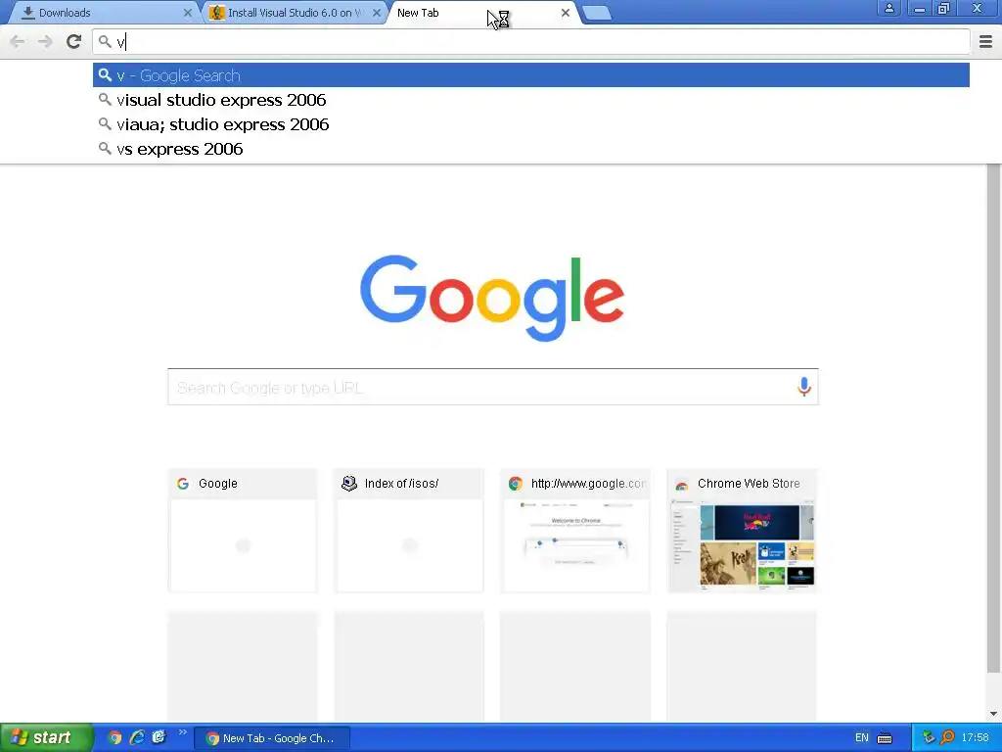
Task: Expand hidden quick launch icons chevron
Action: pyautogui.click(x=183, y=732)
